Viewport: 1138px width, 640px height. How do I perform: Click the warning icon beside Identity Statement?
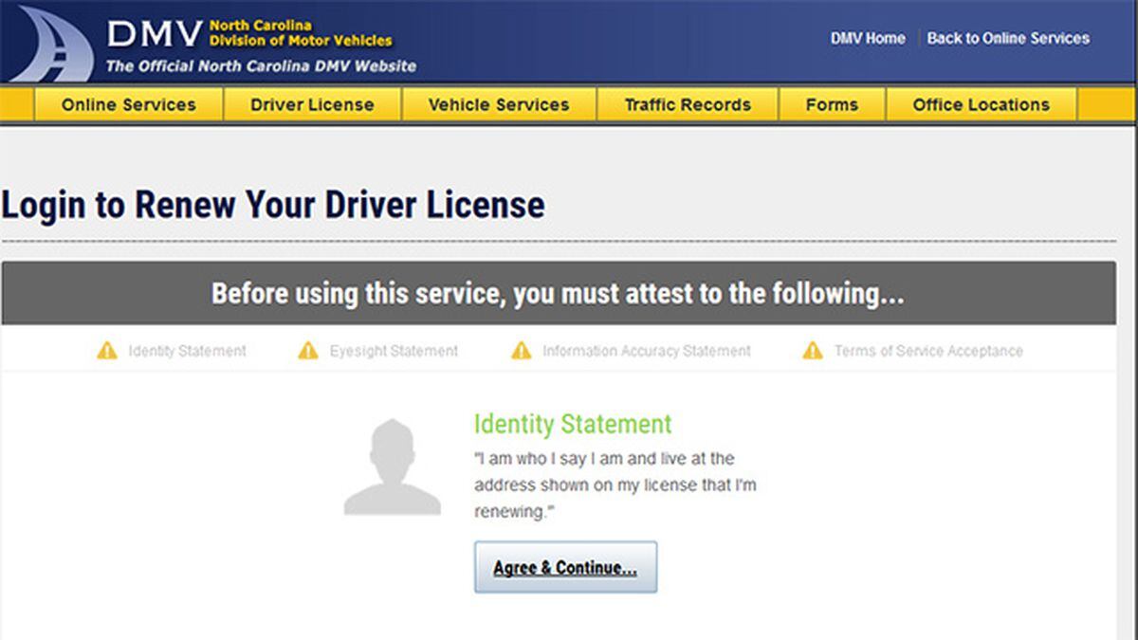point(107,351)
